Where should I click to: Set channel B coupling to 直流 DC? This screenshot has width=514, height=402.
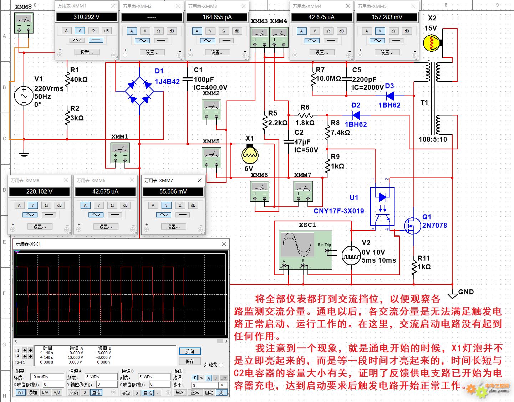148,393
